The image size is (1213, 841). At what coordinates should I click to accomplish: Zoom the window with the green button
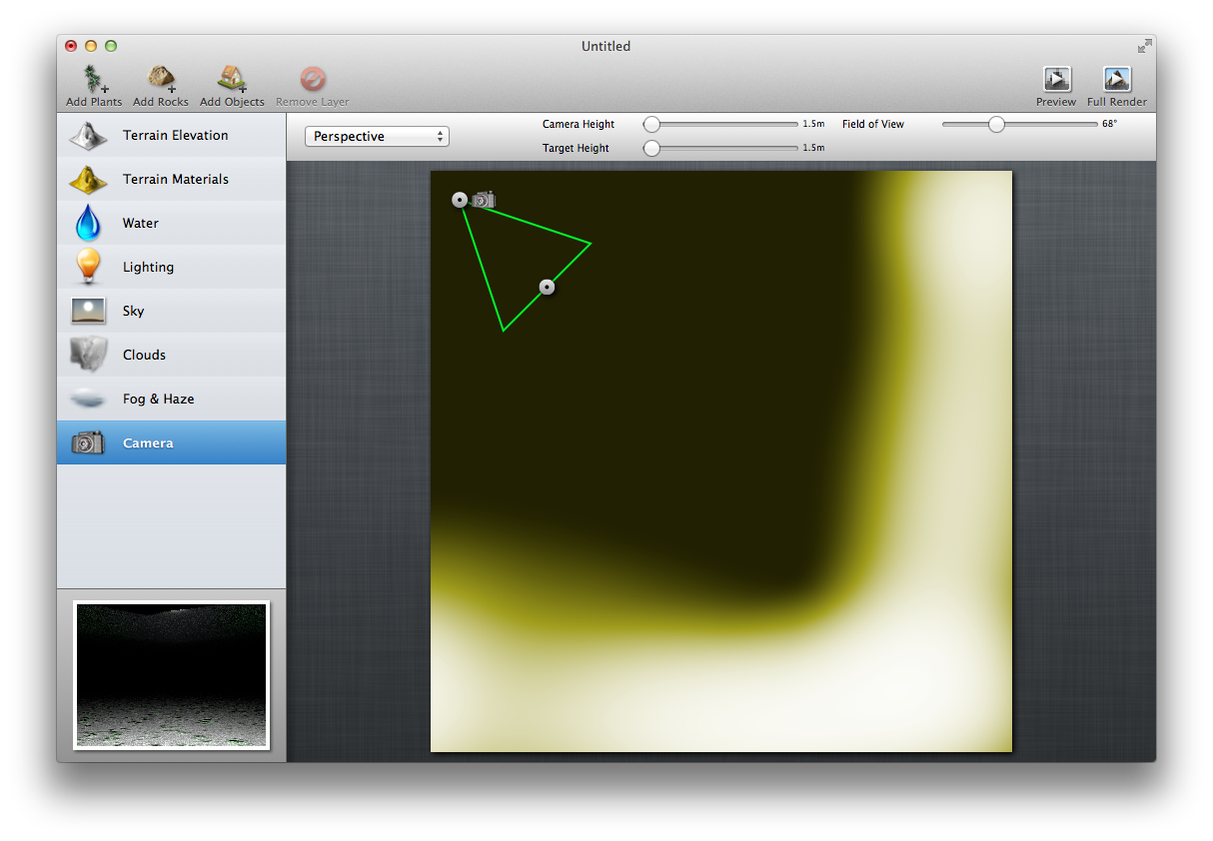[x=111, y=46]
